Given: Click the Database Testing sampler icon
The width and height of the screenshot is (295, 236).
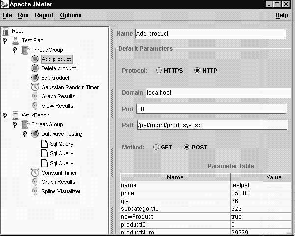Looking at the screenshot, I should pyautogui.click(x=35, y=134).
